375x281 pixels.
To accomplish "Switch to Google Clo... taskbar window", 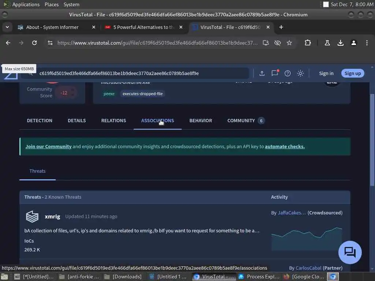I will pos(304,277).
